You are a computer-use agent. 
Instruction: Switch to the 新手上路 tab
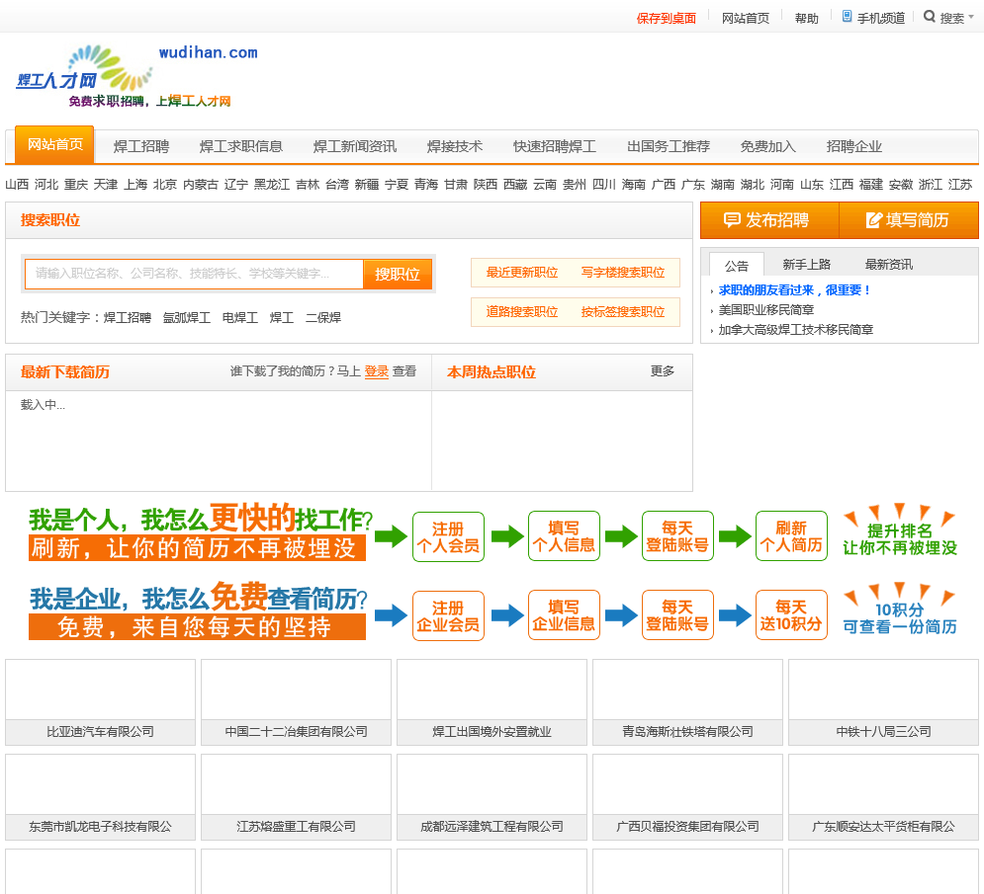[x=806, y=265]
